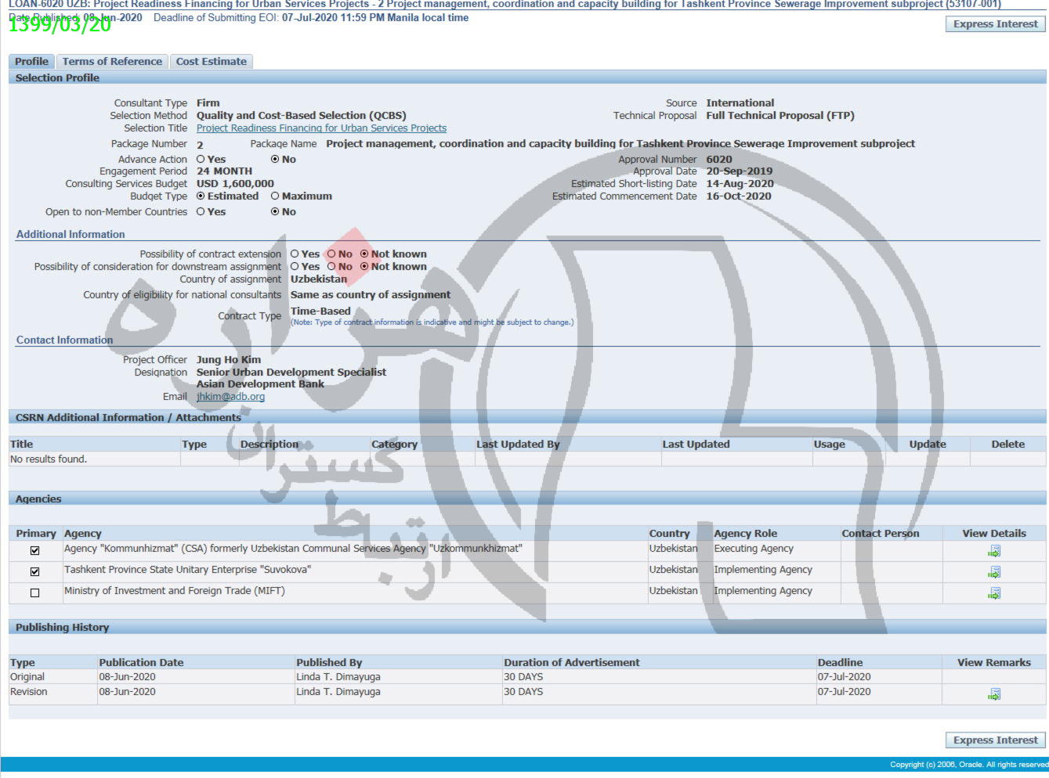The height and width of the screenshot is (778, 1049).
Task: Click 07-Jul-2020 deadline in Original row
Action: tap(845, 676)
